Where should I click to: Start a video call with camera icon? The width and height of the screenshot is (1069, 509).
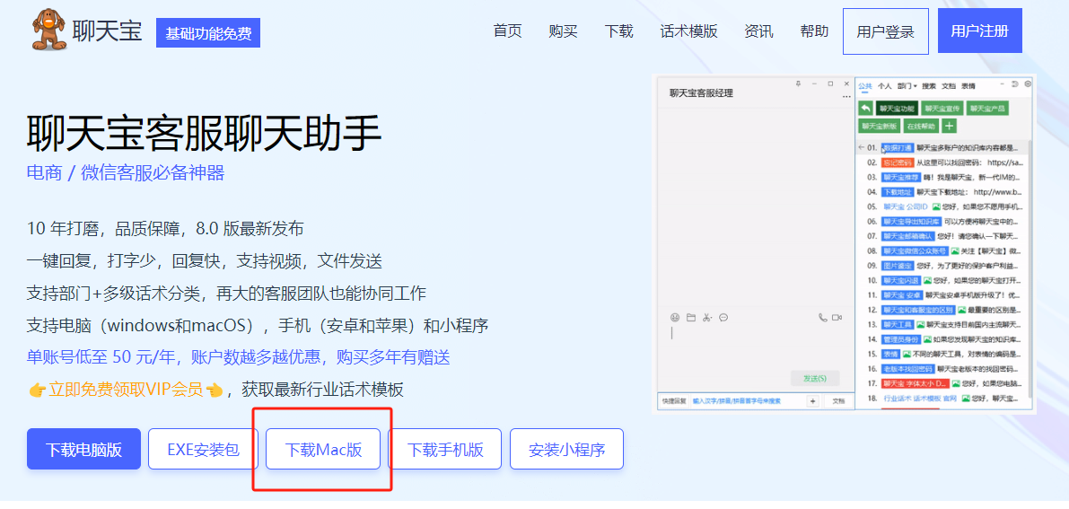coord(838,317)
